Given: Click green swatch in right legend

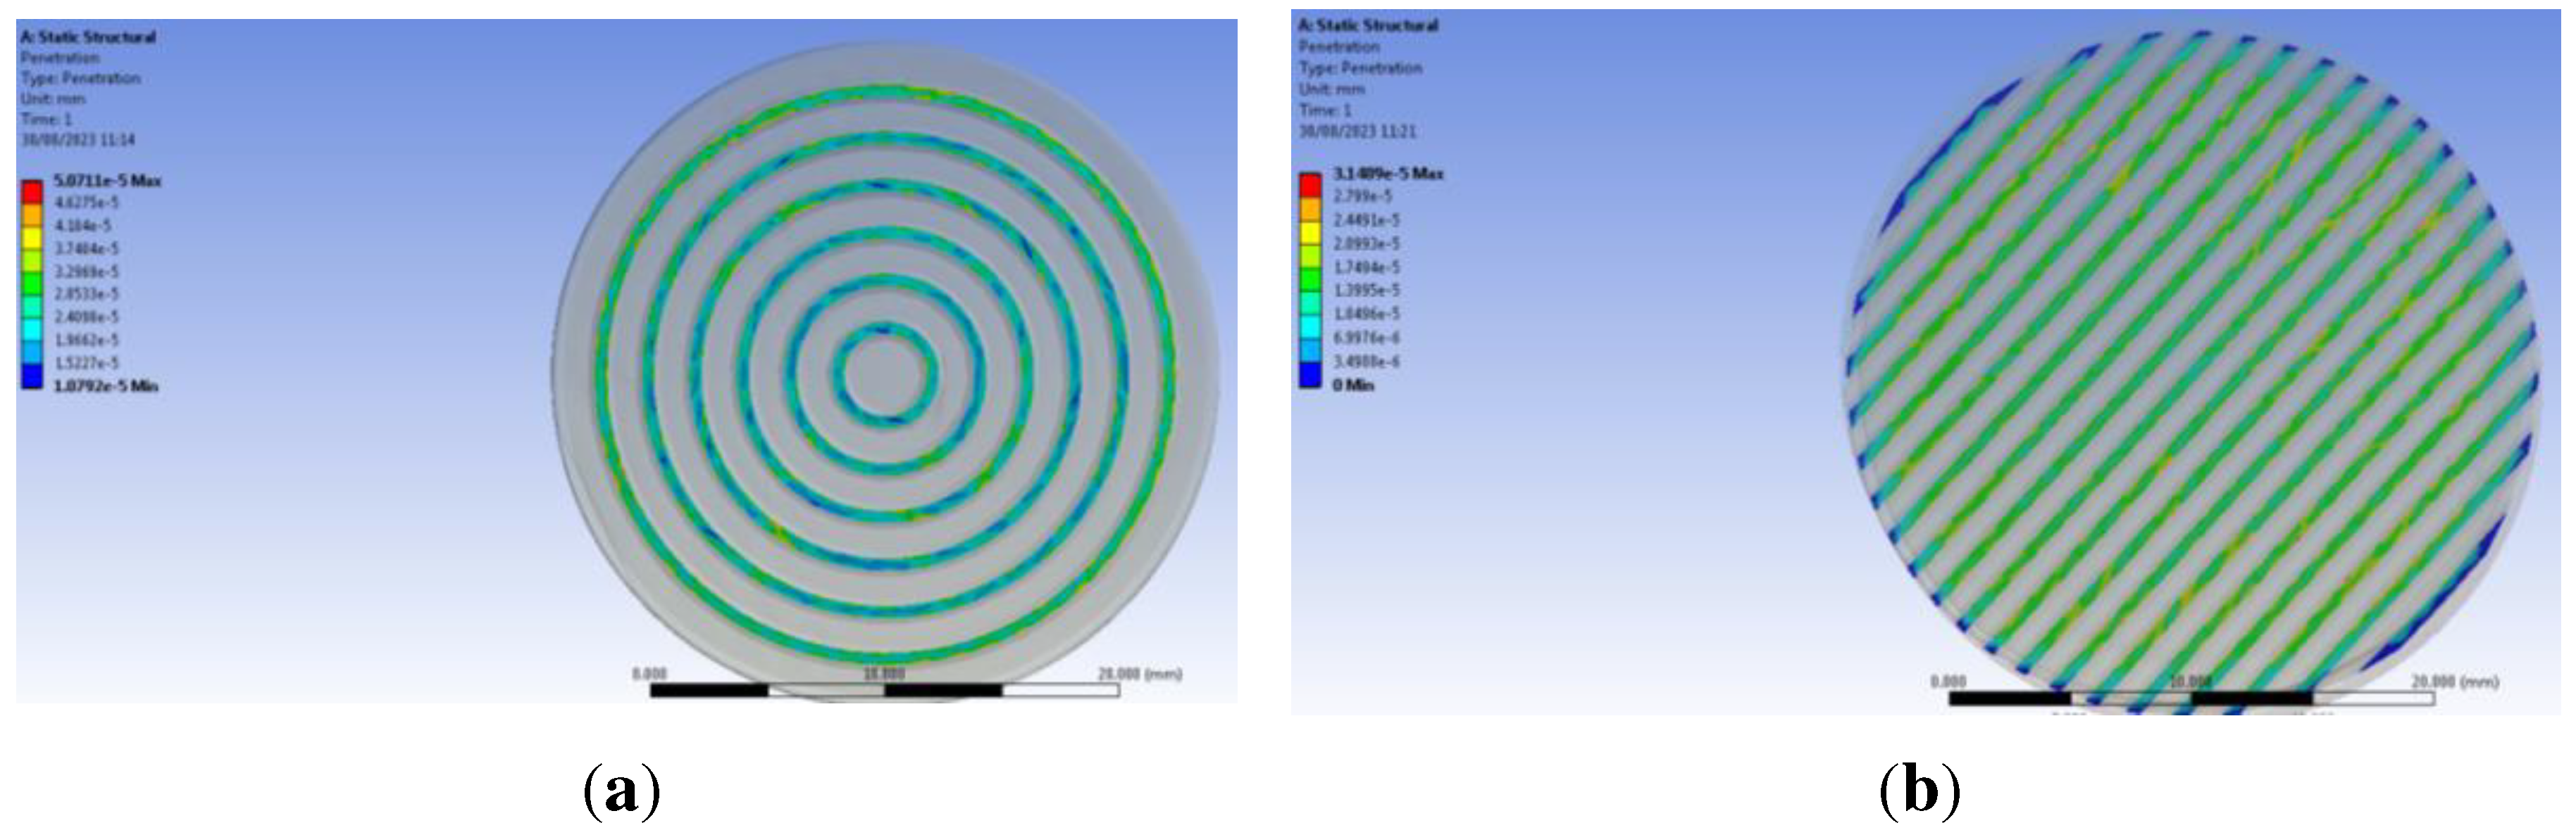Looking at the screenshot, I should pos(1310,280).
